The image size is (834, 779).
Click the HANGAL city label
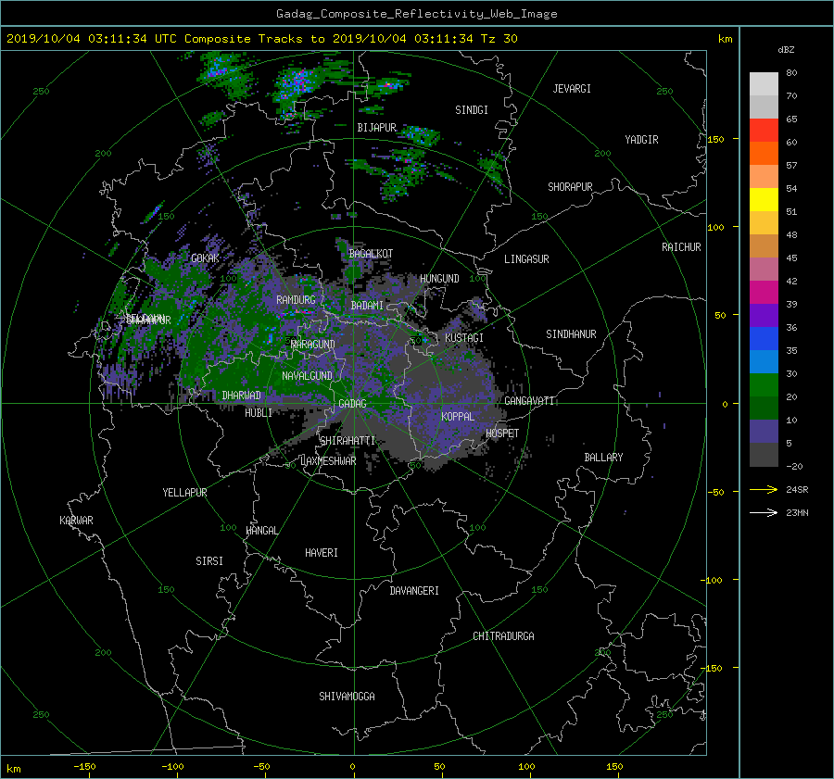pos(261,531)
